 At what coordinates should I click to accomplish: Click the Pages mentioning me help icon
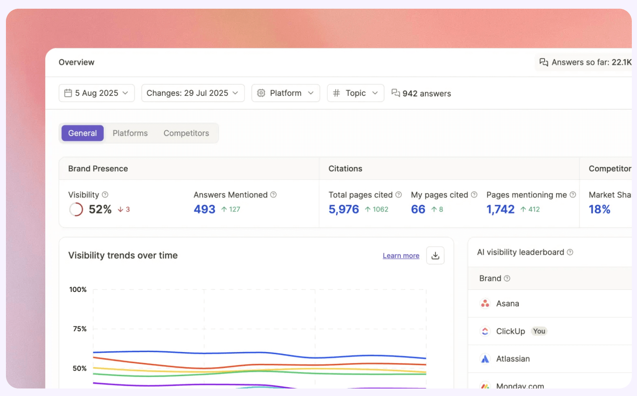pyautogui.click(x=573, y=195)
